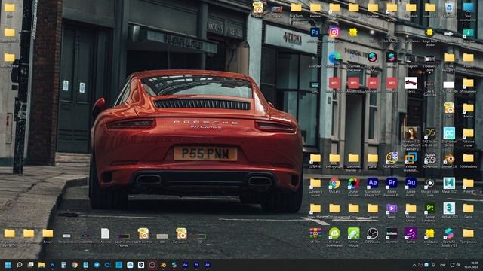Expand hidden system tray icons chevron
This screenshot has width=483, height=271.
pyautogui.click(x=414, y=265)
